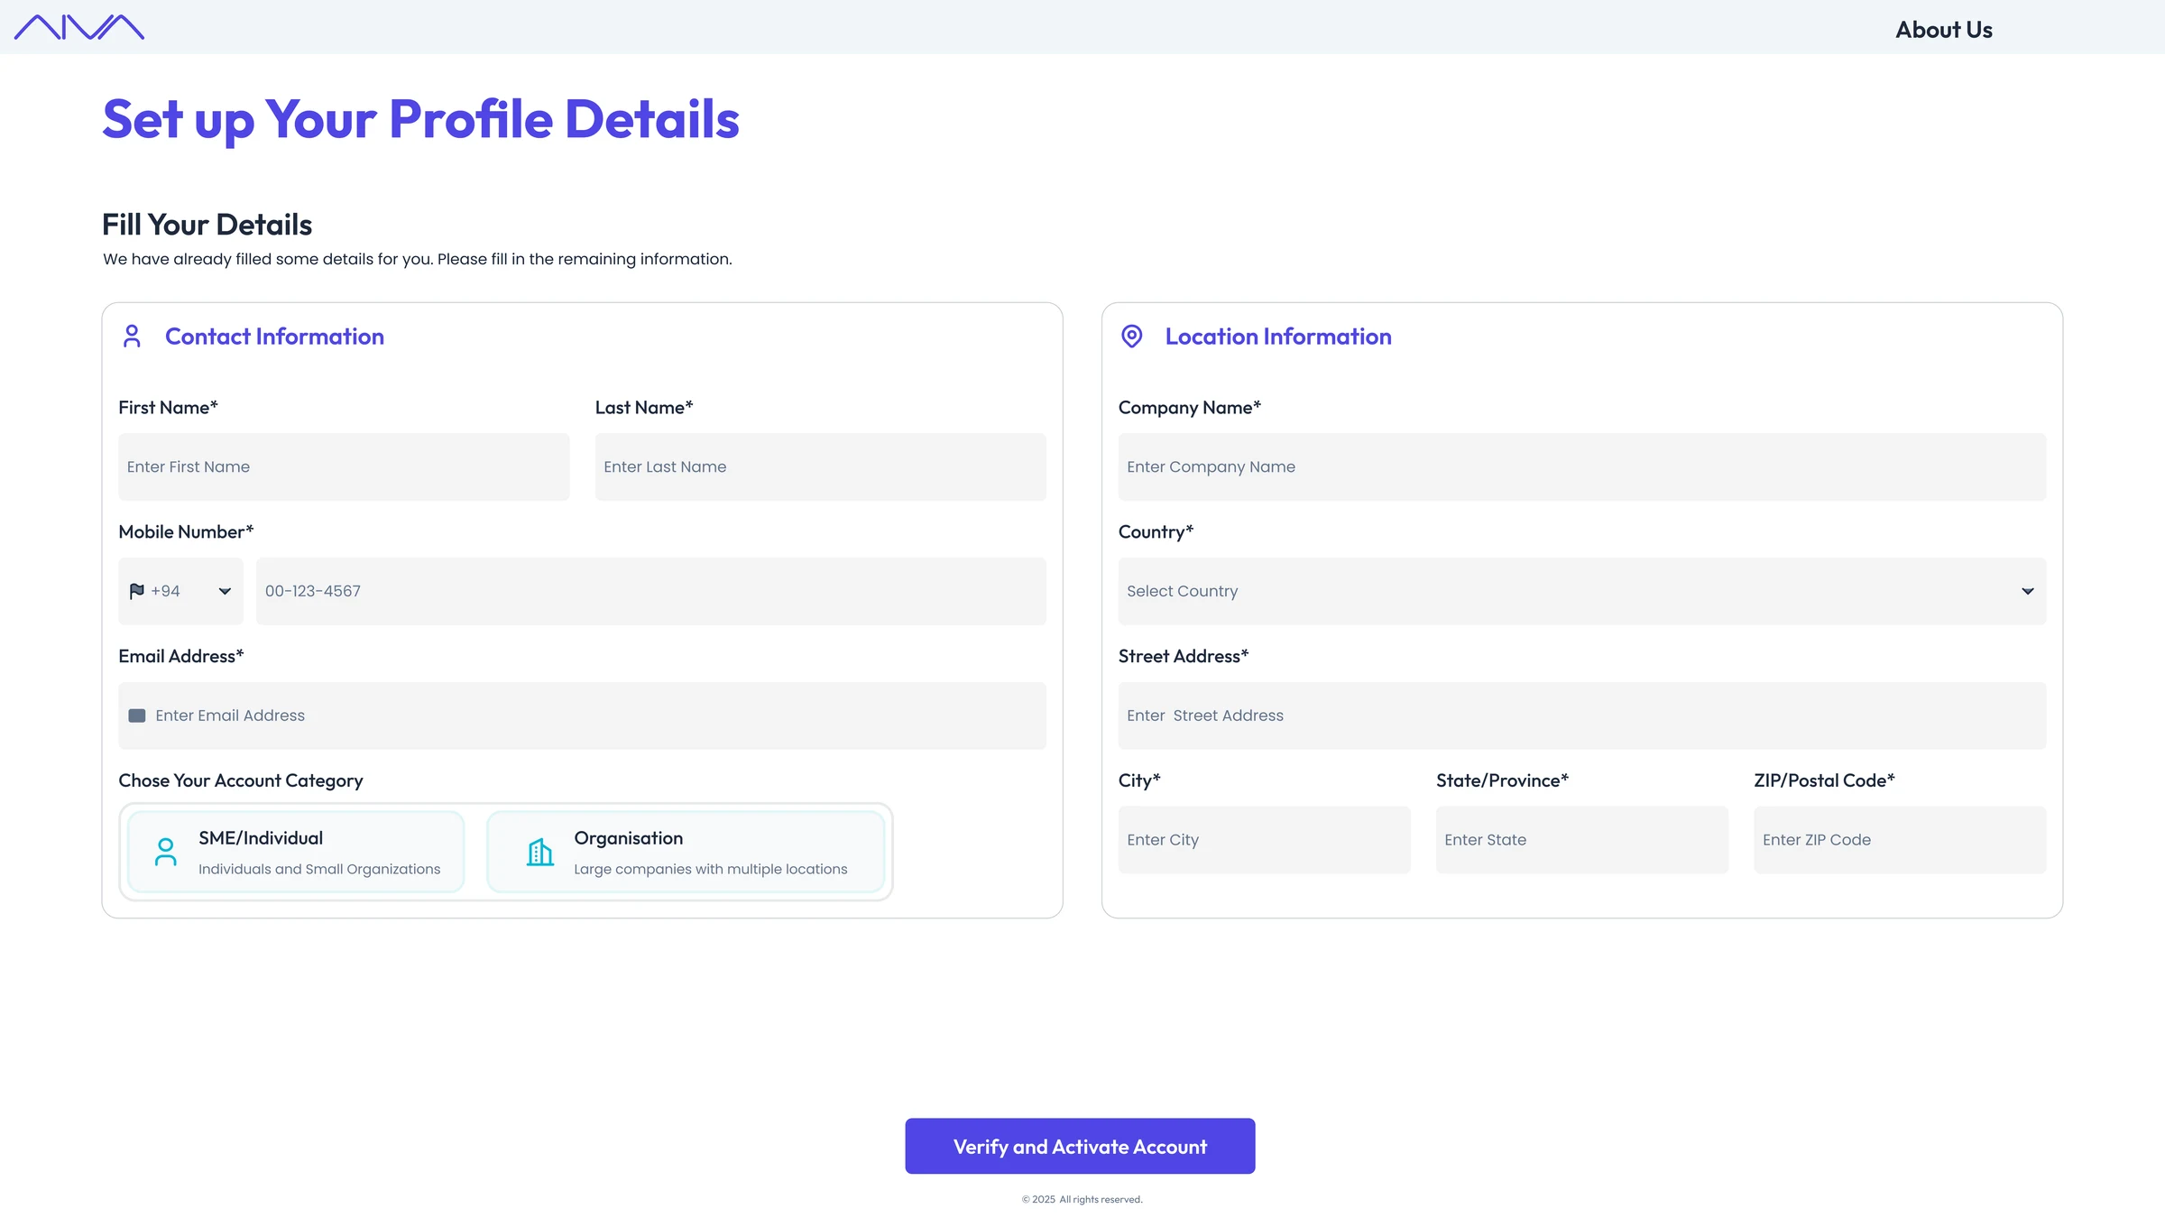Click into the Enter ZIP Code field
Viewport: 2165px width, 1218px height.
1899,839
